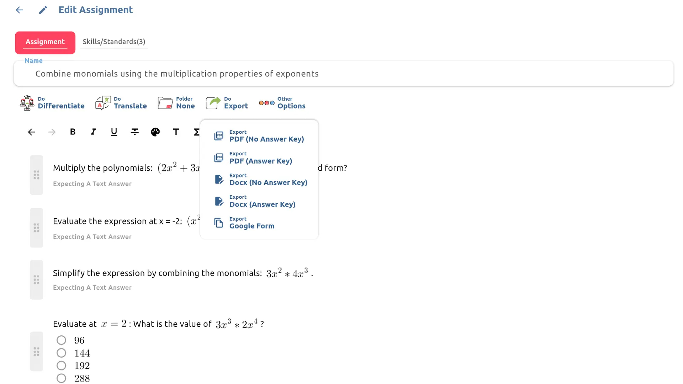This screenshot has height=384, width=683.
Task: Click the back arrow beside Edit Assignment
Action: tap(19, 10)
